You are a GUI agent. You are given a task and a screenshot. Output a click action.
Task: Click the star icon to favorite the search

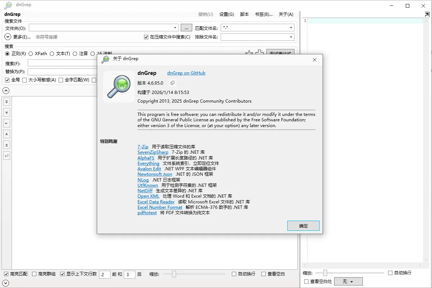(249, 53)
